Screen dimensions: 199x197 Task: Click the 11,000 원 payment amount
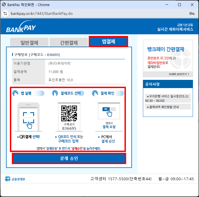(x=56, y=72)
